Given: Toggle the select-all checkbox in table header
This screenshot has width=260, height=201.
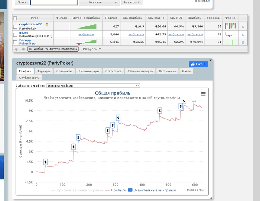Looking at the screenshot, I should pyautogui.click(x=15, y=18).
